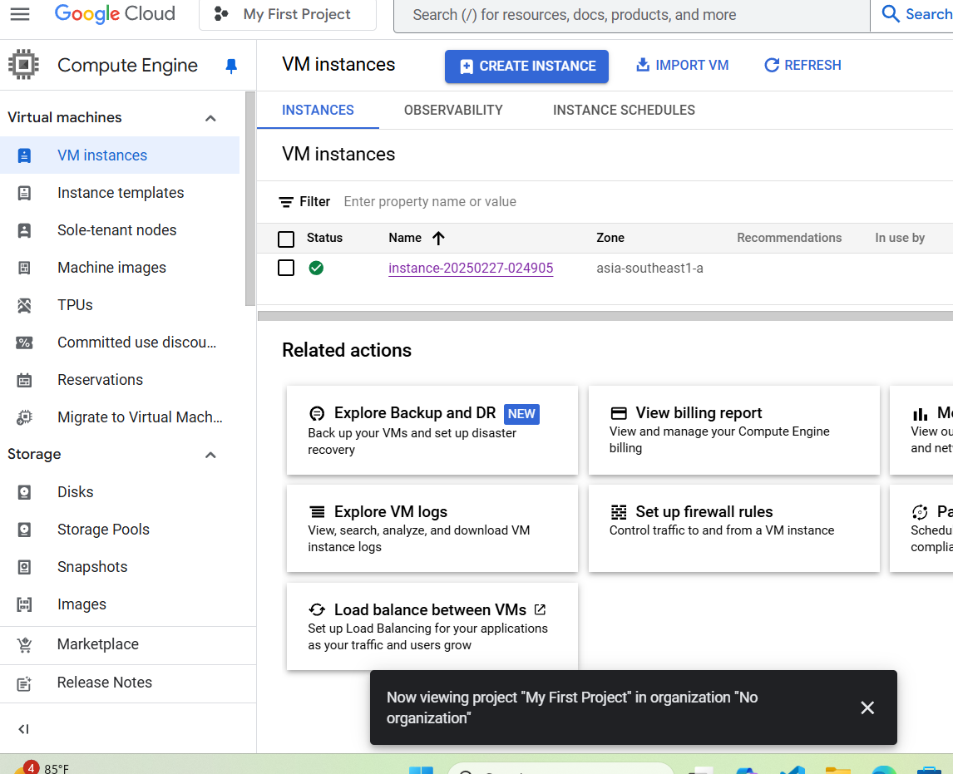Open the instance-20250227-024905 link
The width and height of the screenshot is (953, 774).
click(x=471, y=269)
